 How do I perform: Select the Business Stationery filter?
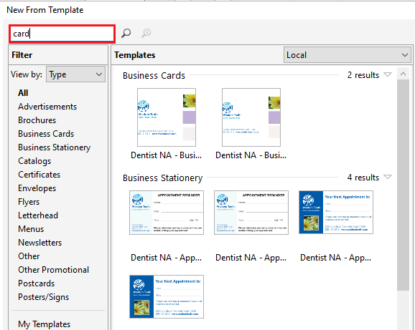point(55,147)
